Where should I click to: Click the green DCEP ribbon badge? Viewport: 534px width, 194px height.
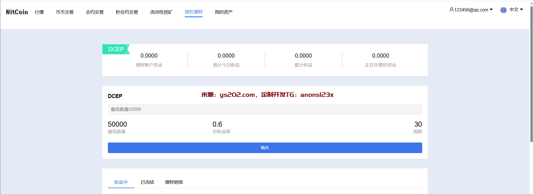116,49
